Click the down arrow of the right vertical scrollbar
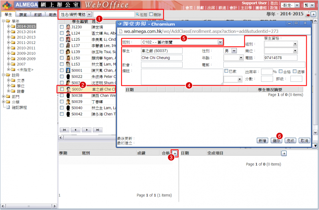 pyautogui.click(x=315, y=133)
